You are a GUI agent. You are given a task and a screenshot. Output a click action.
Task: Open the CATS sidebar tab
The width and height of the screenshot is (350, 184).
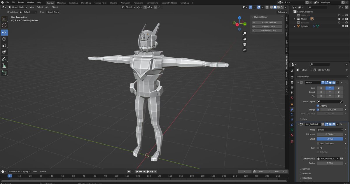(x=286, y=91)
